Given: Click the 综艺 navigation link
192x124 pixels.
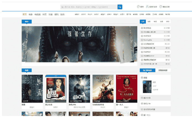Looking at the screenshot, I should [44, 14].
